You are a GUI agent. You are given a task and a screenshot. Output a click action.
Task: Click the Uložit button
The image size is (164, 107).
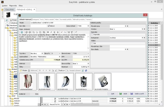[124, 94]
